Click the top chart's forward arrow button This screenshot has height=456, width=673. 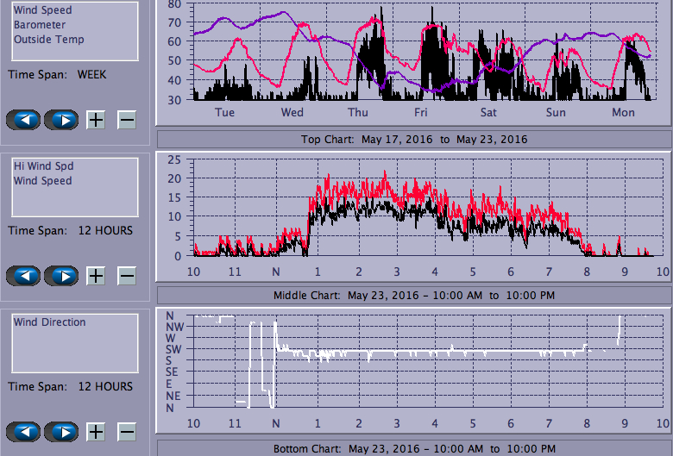(x=61, y=119)
